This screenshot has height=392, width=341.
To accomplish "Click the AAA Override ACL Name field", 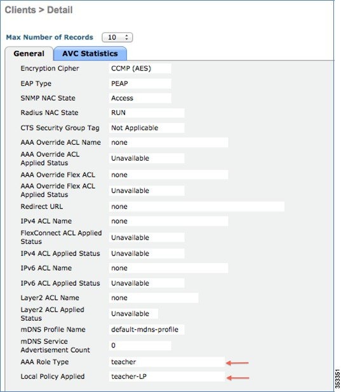I will [168, 142].
